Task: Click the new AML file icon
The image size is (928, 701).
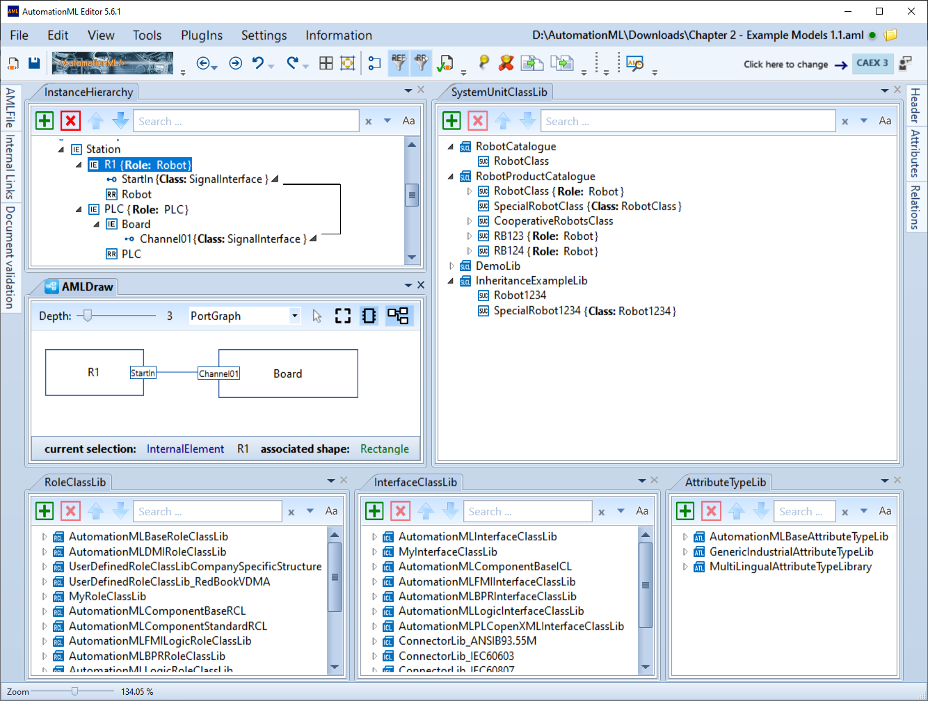Action: [x=13, y=63]
